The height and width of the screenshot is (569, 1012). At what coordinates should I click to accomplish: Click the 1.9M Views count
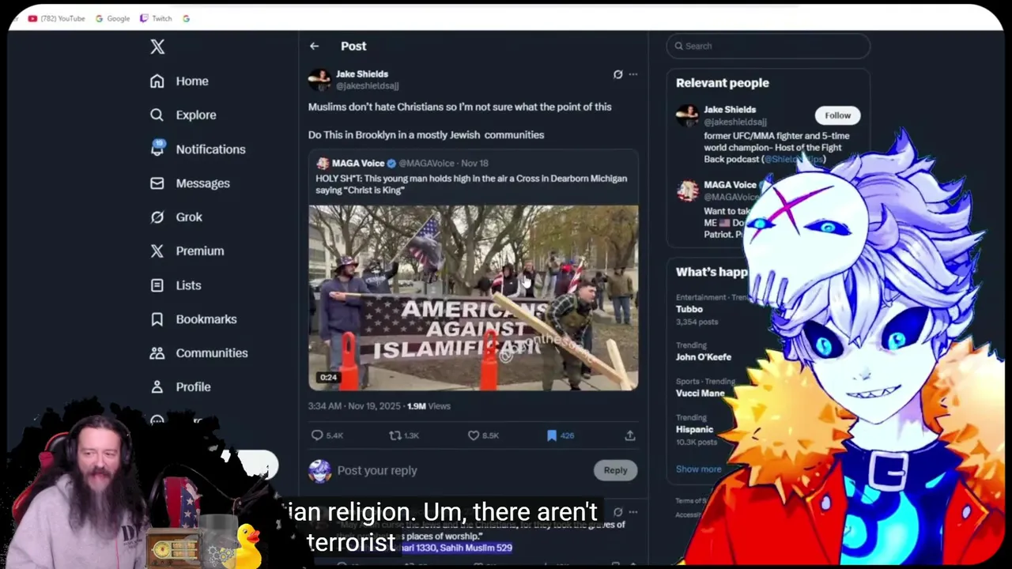coord(429,405)
